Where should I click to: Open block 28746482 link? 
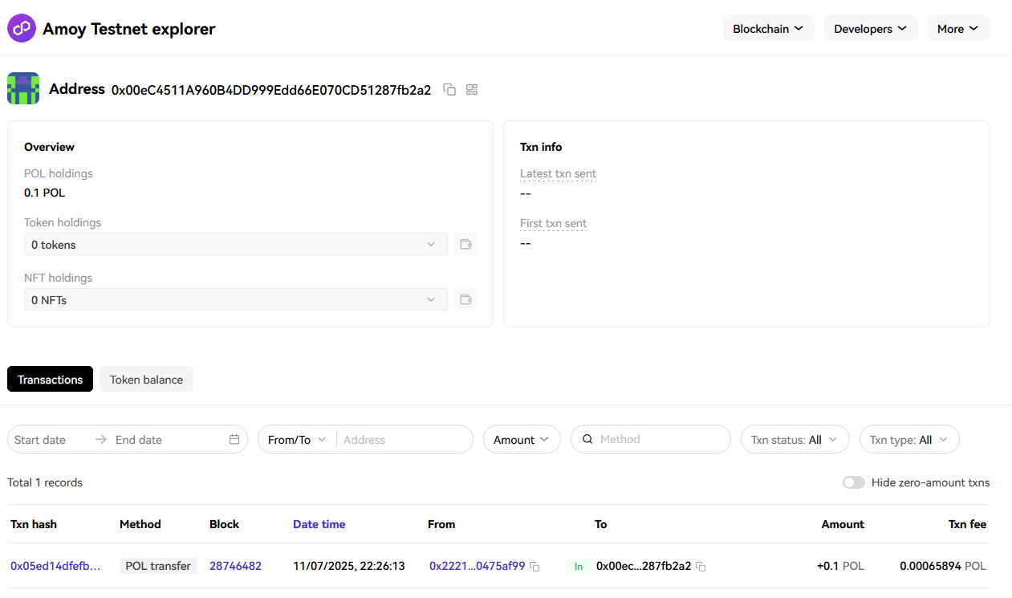tap(235, 566)
